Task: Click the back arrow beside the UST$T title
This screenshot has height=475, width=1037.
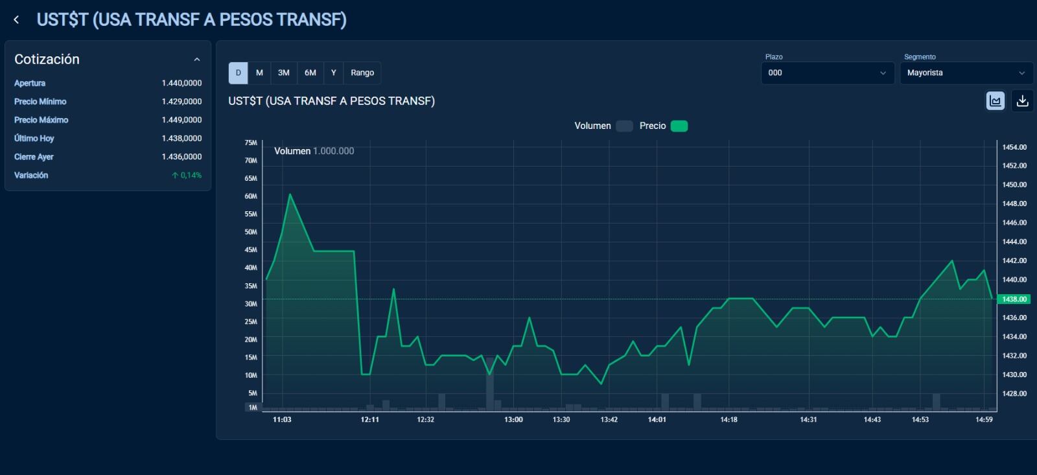Action: (16, 20)
